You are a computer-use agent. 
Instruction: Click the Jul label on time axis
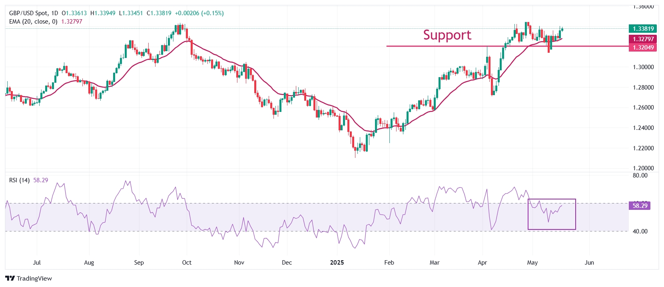point(37,263)
